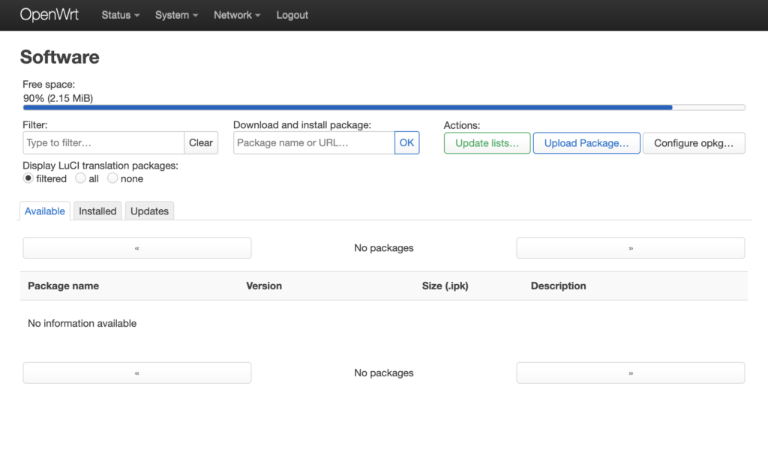The height and width of the screenshot is (461, 768).
Task: Switch to the Installed tab
Action: click(97, 211)
